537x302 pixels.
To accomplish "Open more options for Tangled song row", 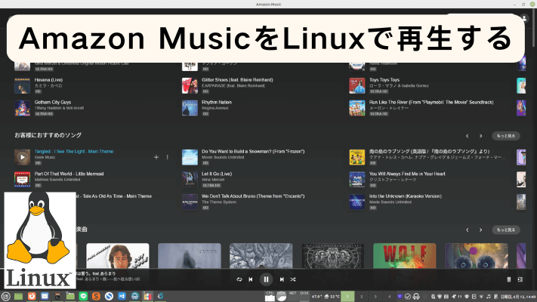I will coord(168,157).
